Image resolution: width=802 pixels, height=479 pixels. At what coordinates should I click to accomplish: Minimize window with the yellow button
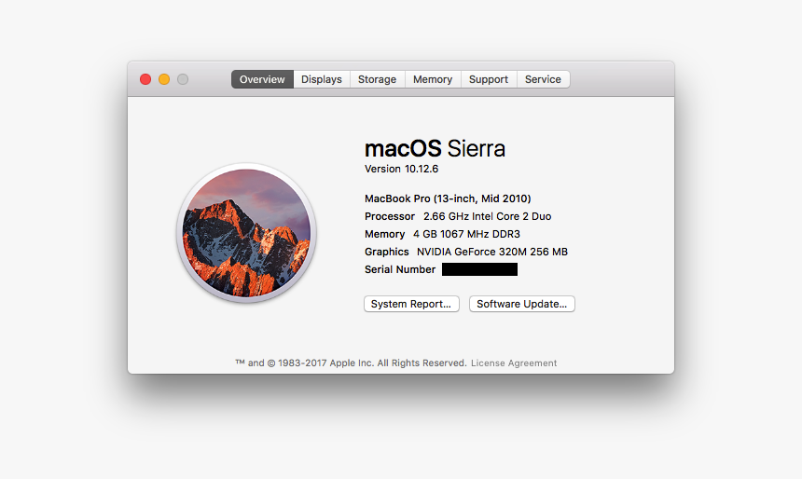tap(164, 79)
